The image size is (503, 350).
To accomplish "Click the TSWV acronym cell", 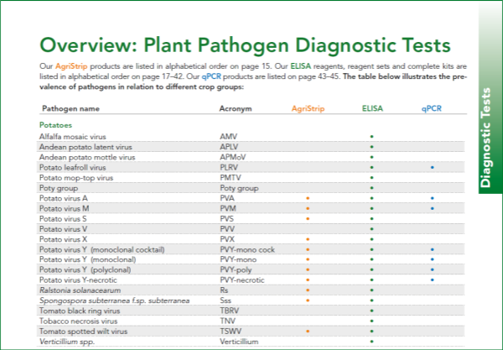I will click(231, 332).
